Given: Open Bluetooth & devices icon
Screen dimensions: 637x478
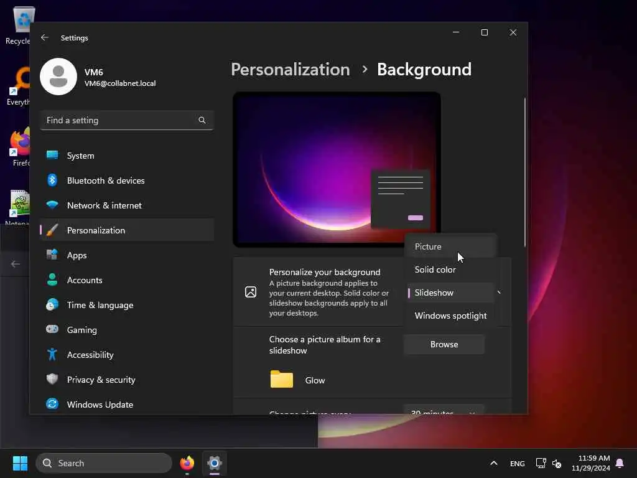Looking at the screenshot, I should (x=52, y=180).
